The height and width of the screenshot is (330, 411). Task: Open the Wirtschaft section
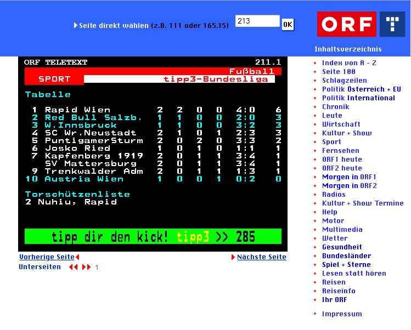point(341,124)
